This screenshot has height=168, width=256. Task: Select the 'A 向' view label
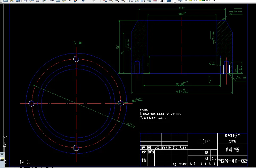78,43
